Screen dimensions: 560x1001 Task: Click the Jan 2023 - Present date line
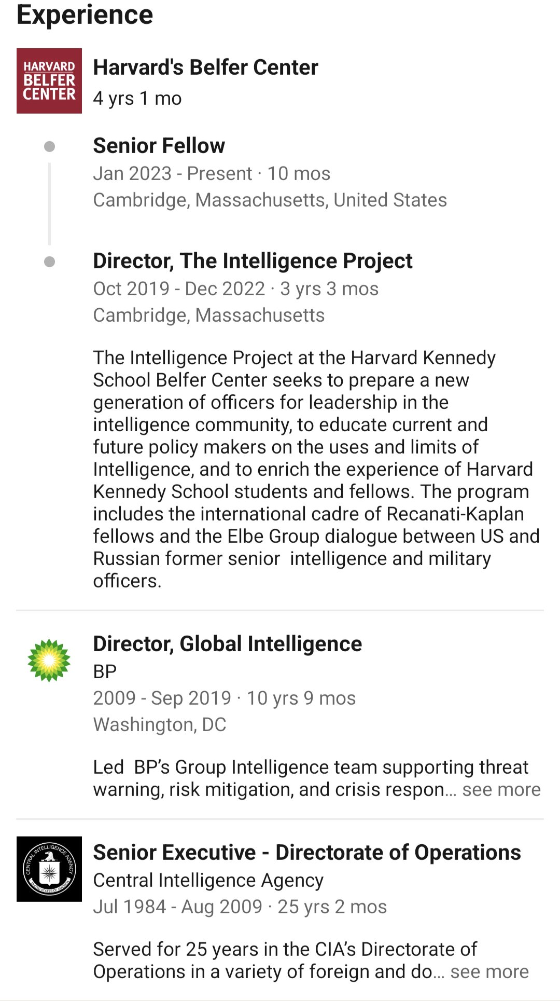[x=212, y=173]
